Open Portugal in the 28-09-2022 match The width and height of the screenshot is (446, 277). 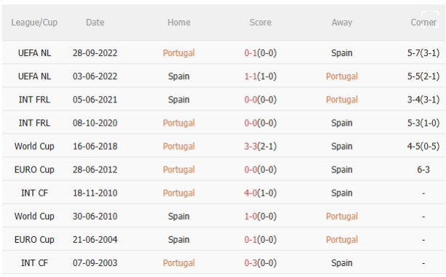click(179, 53)
